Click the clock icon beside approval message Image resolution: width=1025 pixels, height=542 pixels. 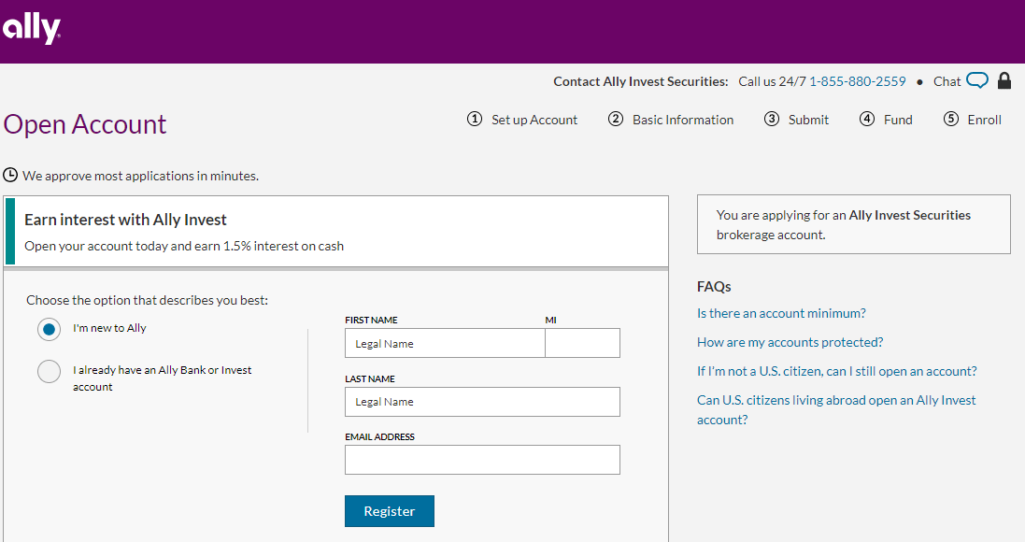(x=10, y=176)
